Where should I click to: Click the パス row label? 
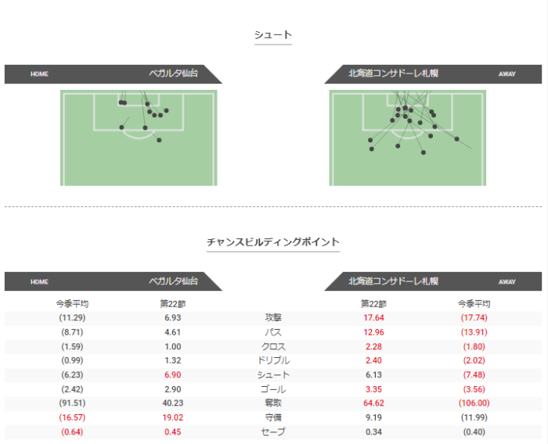[x=273, y=332]
